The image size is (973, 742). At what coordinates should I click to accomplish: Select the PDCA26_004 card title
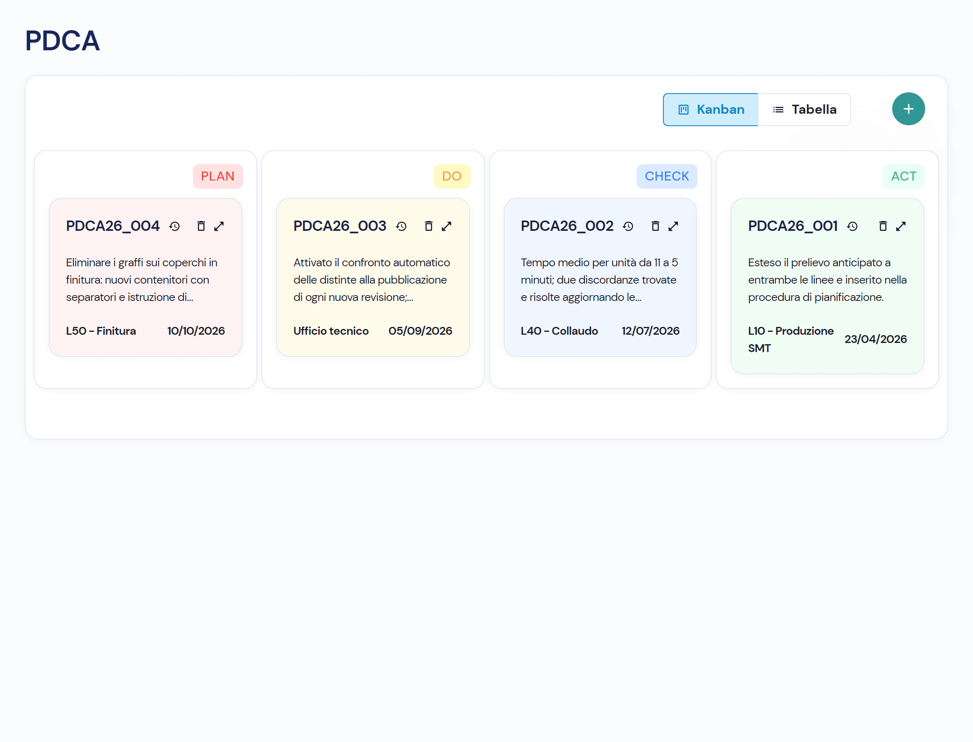click(x=113, y=226)
